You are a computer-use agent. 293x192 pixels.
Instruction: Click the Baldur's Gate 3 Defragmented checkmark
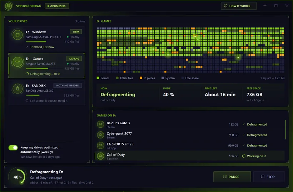[x=243, y=124]
